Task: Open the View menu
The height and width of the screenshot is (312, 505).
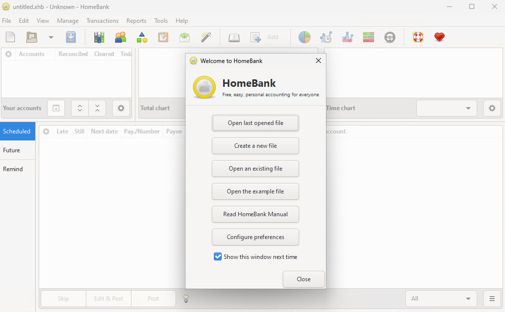Action: (43, 21)
